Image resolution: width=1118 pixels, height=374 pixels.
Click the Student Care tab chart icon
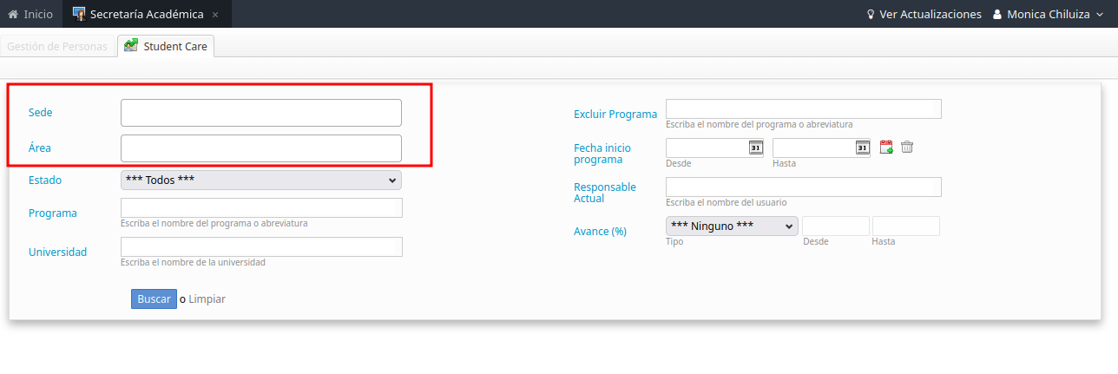tap(131, 46)
